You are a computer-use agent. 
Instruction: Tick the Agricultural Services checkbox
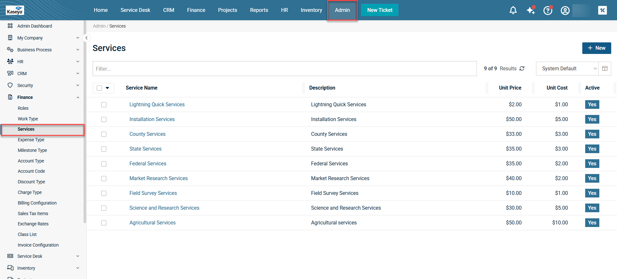tap(104, 223)
